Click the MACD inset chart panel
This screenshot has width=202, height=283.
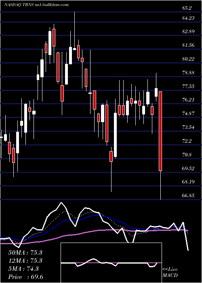(x=111, y=263)
